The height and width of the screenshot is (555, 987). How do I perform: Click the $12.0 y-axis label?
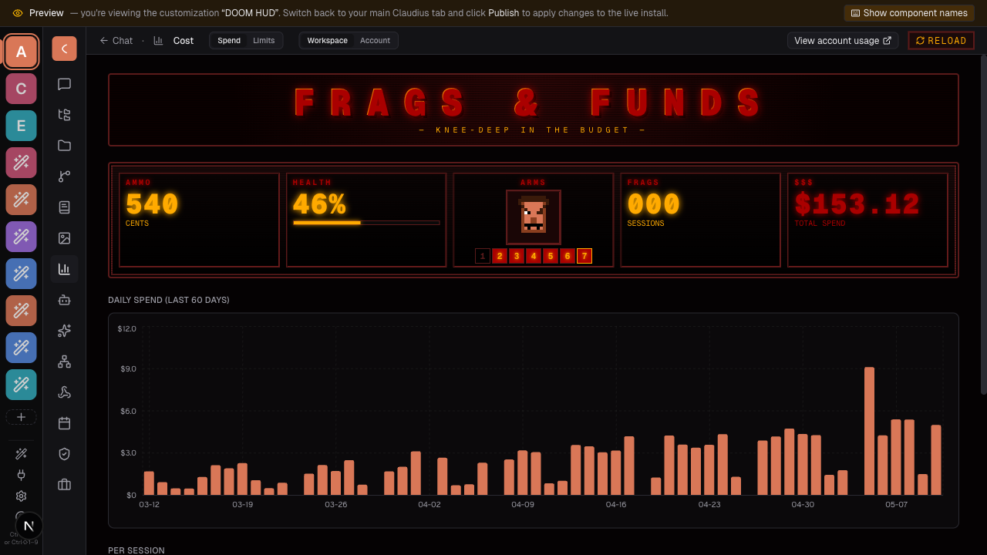[x=126, y=329]
